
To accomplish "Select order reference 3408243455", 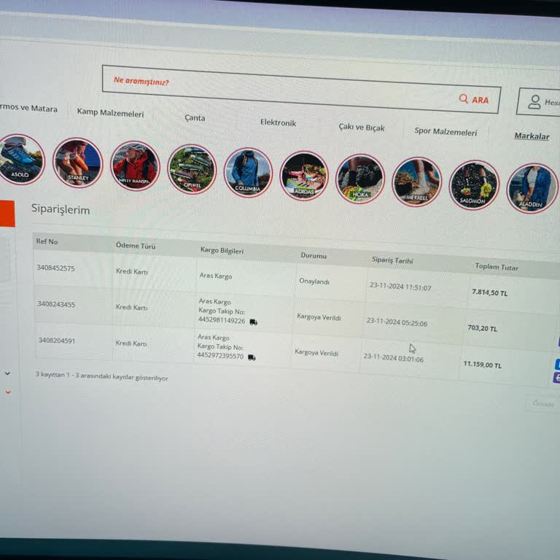I will (56, 304).
